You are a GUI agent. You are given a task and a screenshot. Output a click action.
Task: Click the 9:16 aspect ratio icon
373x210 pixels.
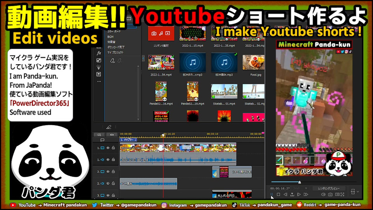pyautogui.click(x=353, y=191)
